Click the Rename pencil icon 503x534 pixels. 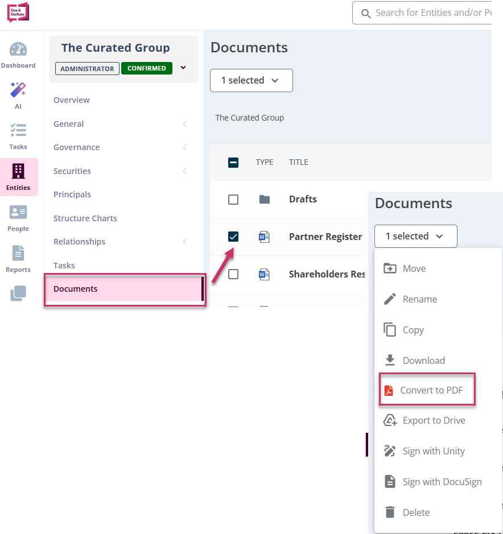pyautogui.click(x=390, y=299)
